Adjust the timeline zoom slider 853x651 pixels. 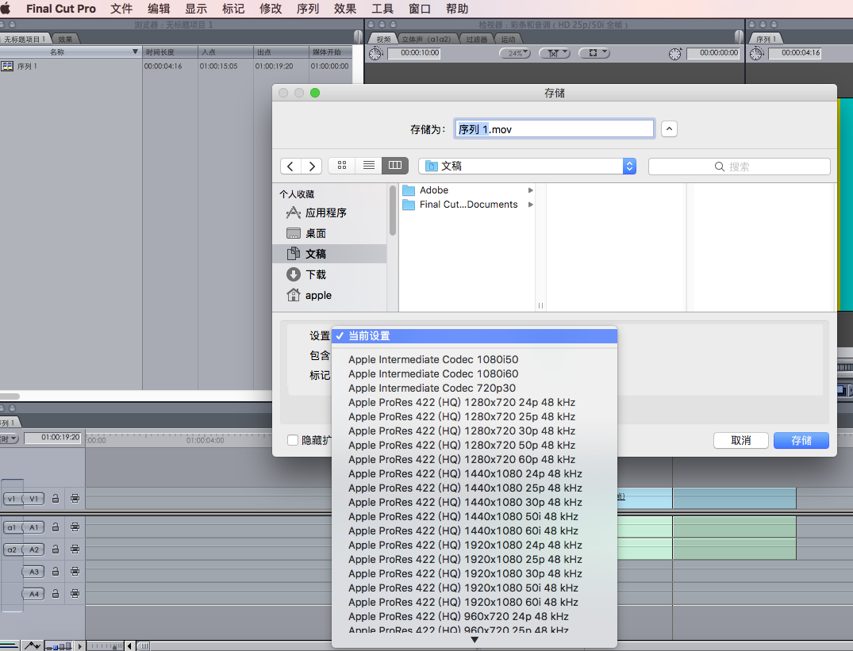click(x=106, y=646)
